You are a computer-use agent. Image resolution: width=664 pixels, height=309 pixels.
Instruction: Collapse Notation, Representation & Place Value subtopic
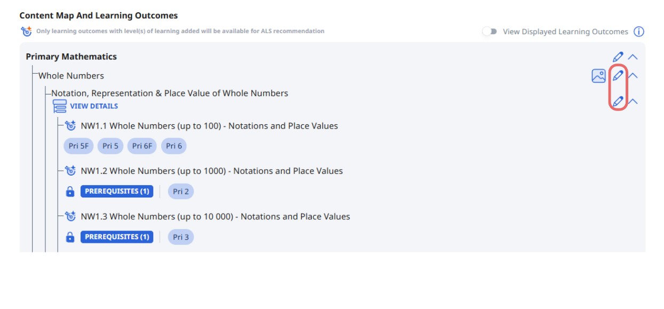tap(633, 101)
